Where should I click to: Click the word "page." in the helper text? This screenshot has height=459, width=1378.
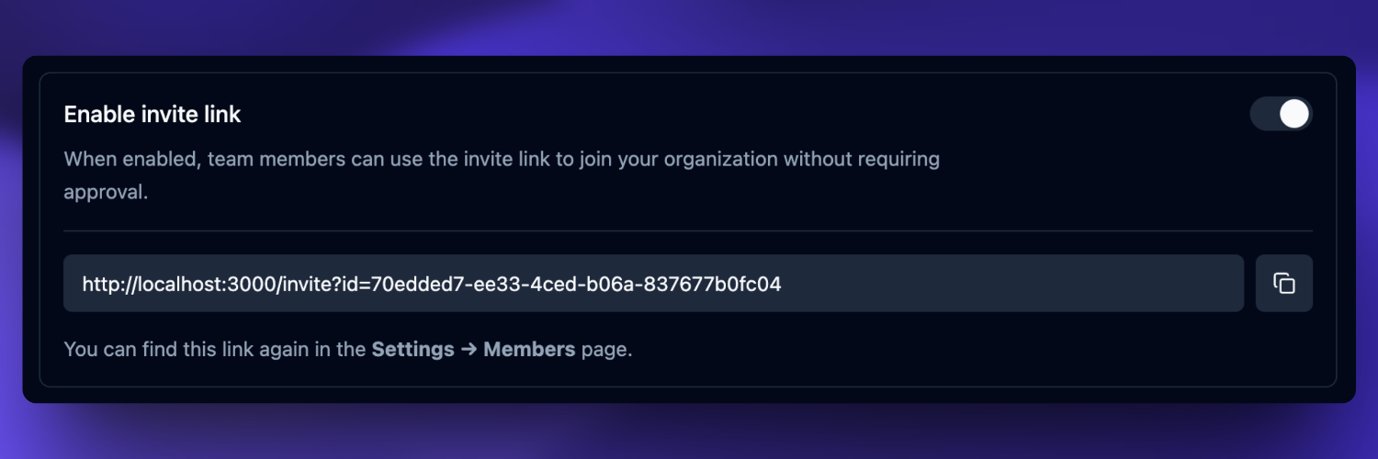tap(607, 350)
